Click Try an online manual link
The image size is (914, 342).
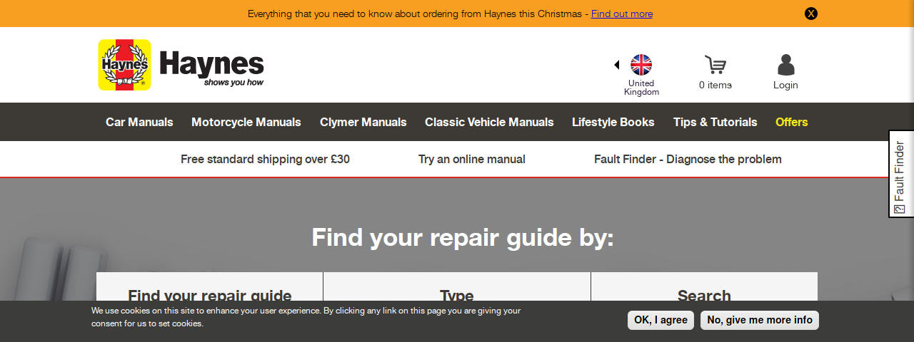click(x=471, y=159)
